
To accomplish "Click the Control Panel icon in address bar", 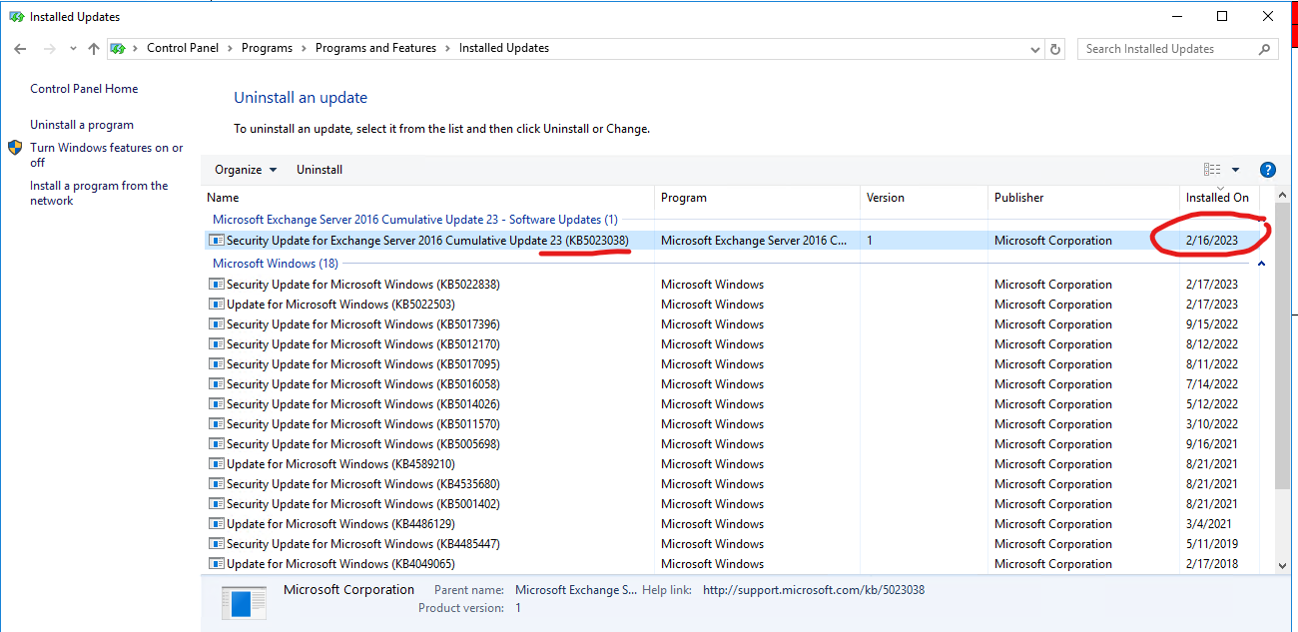I will (x=118, y=48).
